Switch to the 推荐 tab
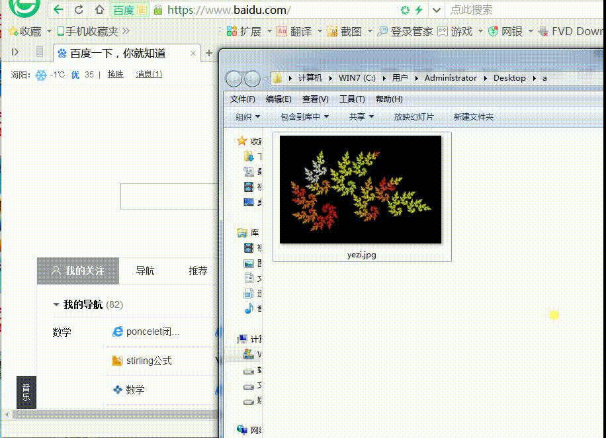Image resolution: width=606 pixels, height=438 pixels. click(x=198, y=271)
